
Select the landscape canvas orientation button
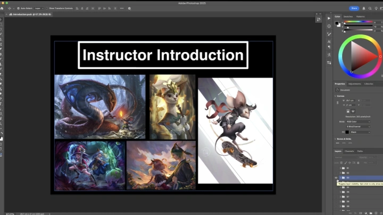tap(353, 111)
